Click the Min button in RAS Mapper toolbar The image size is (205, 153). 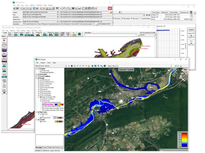click(x=114, y=66)
